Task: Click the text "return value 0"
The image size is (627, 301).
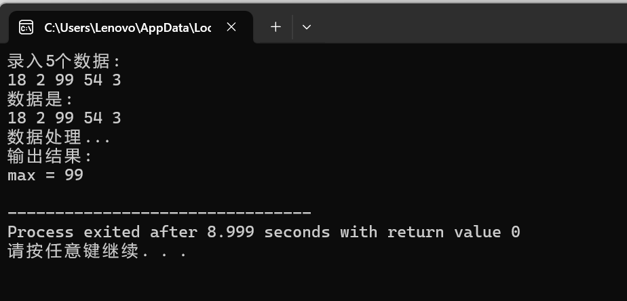Action: (453, 233)
